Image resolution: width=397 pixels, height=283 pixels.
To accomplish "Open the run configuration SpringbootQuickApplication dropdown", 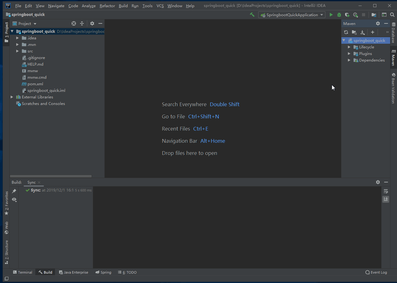I will [x=292, y=15].
